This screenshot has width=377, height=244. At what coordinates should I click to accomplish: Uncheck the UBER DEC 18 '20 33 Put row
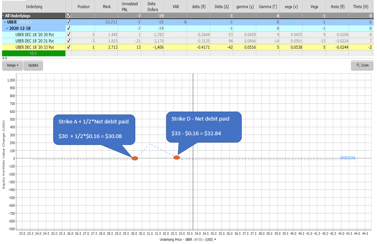69,47
